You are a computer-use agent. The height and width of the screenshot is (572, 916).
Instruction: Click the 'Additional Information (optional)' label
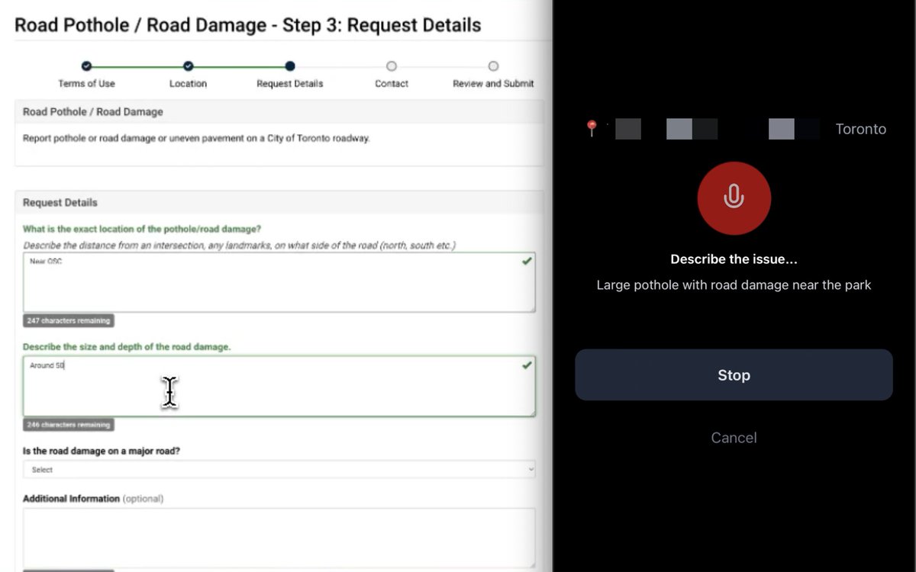tap(93, 499)
